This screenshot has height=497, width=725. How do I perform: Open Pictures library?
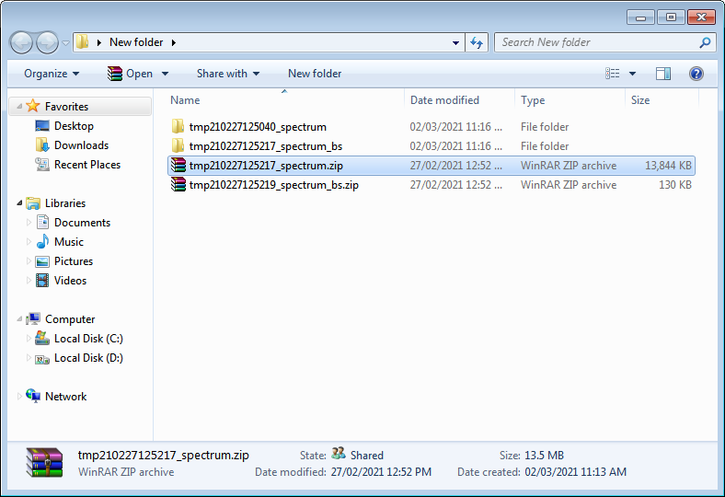[74, 261]
